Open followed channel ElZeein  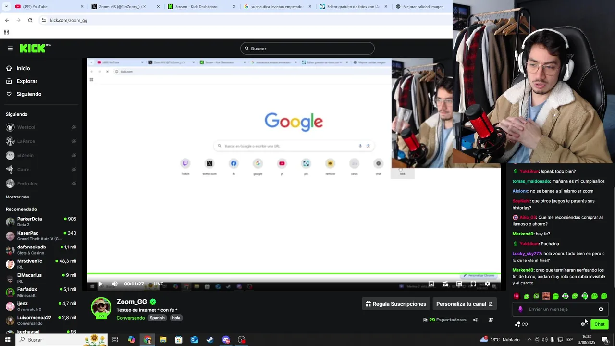[41, 155]
